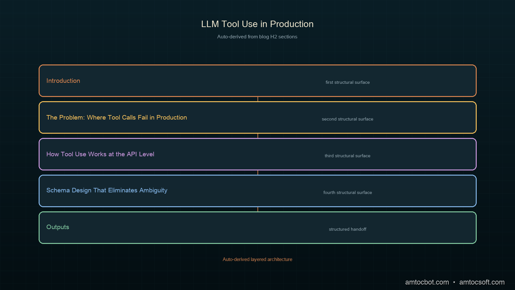Click the 'LLM Tool Use in Production' title
515x290 pixels.
click(257, 24)
